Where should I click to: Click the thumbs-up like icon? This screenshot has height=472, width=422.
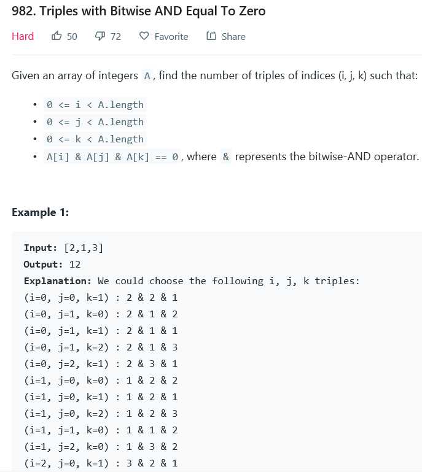(x=57, y=36)
